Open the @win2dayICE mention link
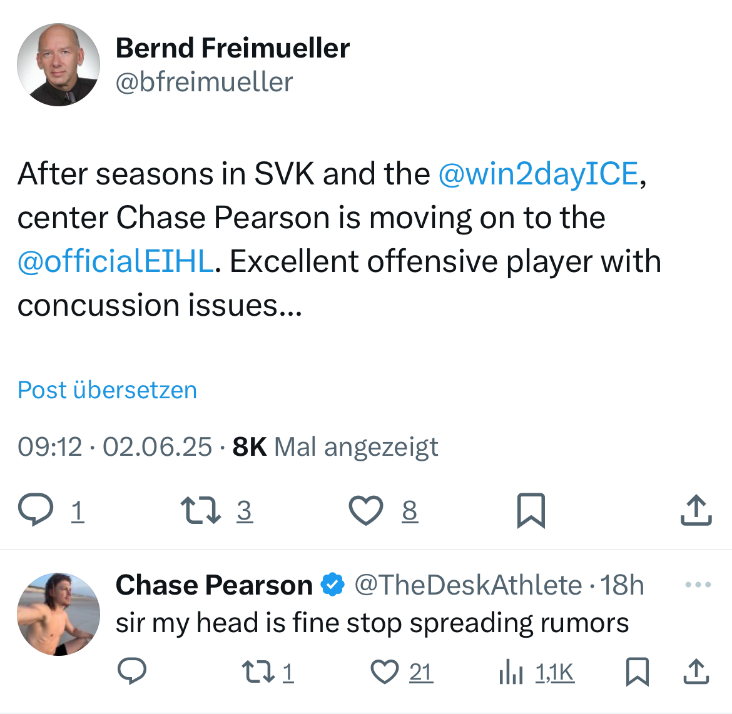 pyautogui.click(x=538, y=174)
